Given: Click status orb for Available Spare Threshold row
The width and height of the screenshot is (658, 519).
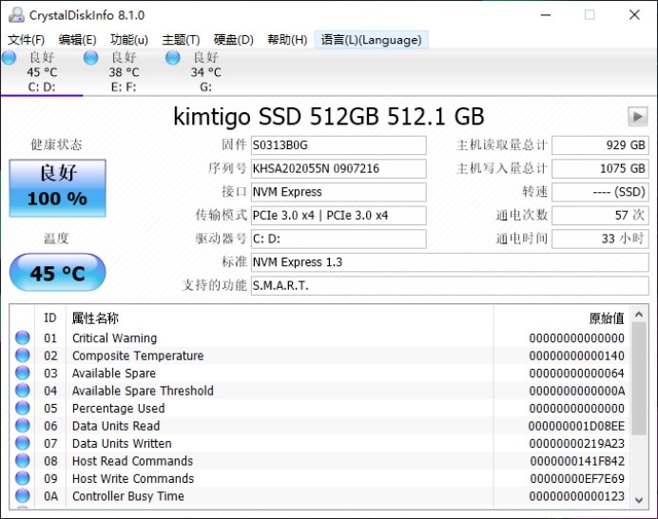Looking at the screenshot, I should click(23, 390).
